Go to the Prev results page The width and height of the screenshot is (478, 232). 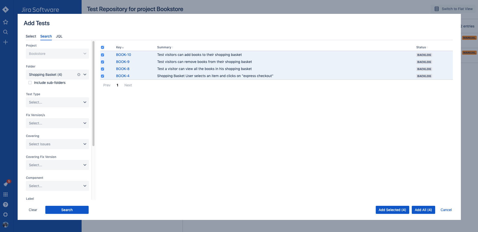(x=107, y=85)
